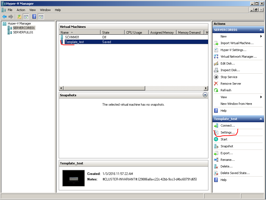Select the Hyper-V Manager root node
Viewport: 266px width, 200px height.
point(19,23)
